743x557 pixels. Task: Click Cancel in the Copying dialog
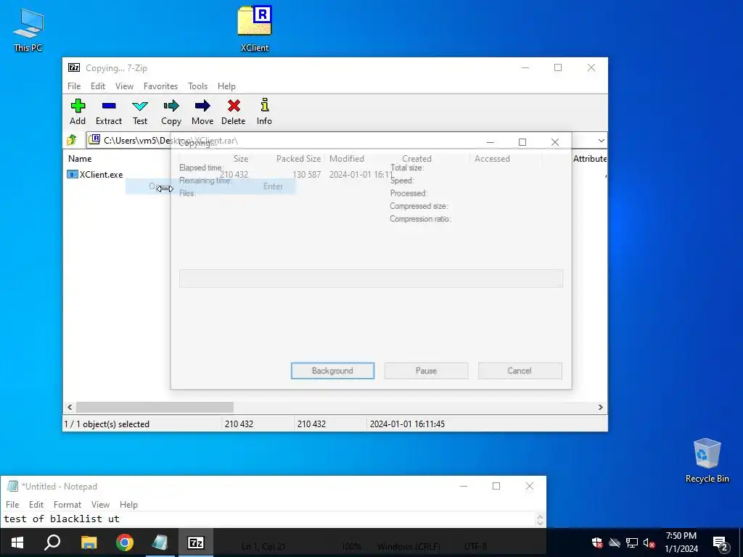pyautogui.click(x=520, y=371)
